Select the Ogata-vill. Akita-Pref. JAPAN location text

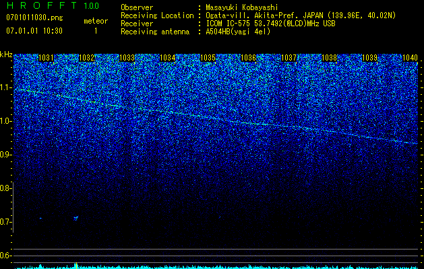301,15
